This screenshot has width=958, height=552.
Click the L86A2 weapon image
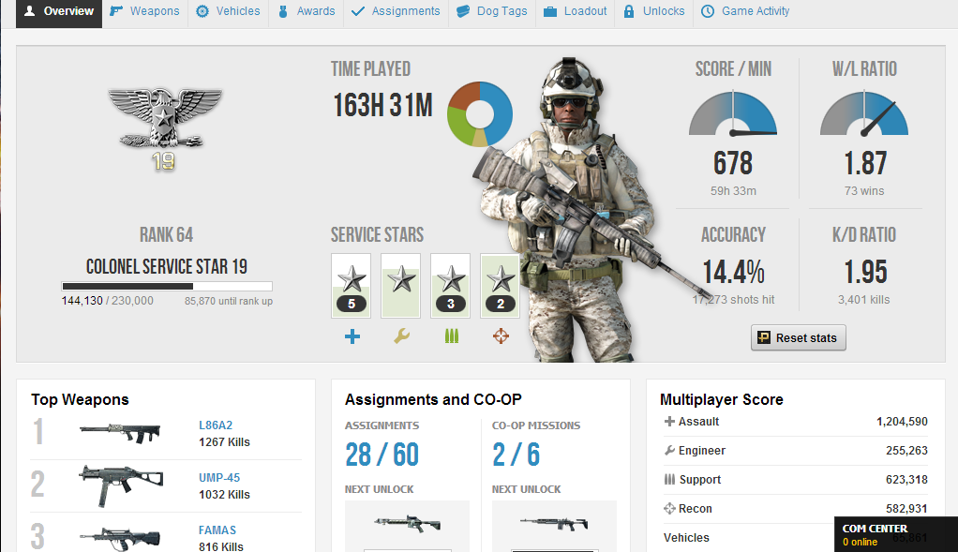pyautogui.click(x=120, y=433)
